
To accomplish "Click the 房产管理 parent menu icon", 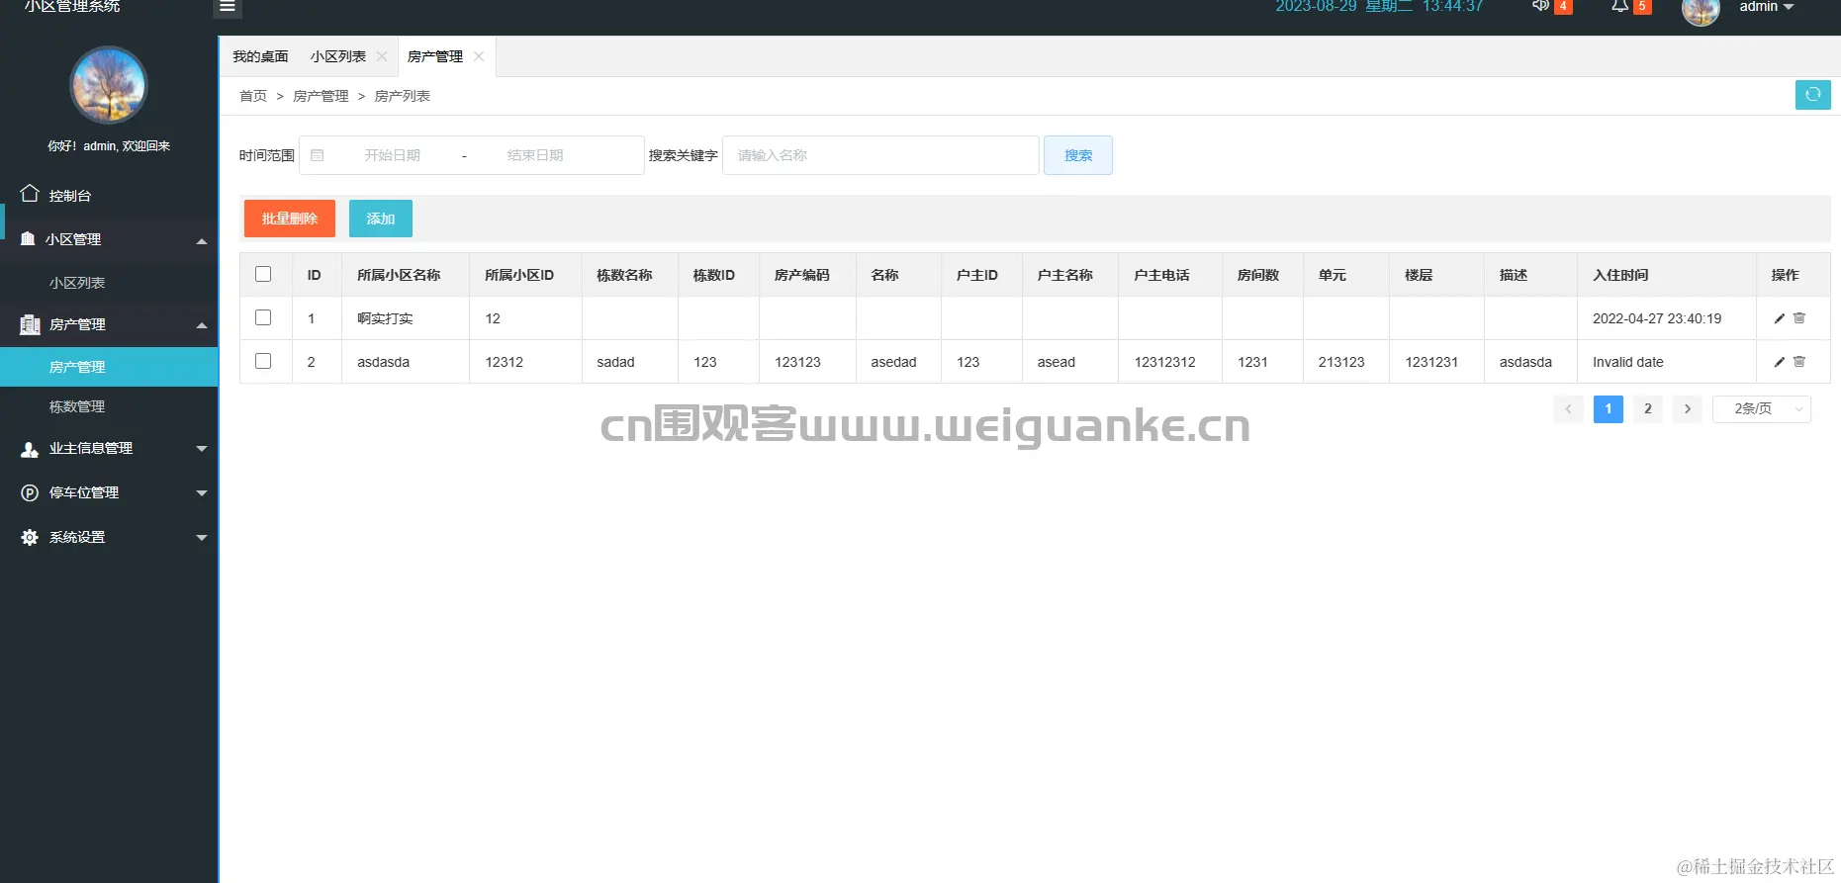I will 30,324.
